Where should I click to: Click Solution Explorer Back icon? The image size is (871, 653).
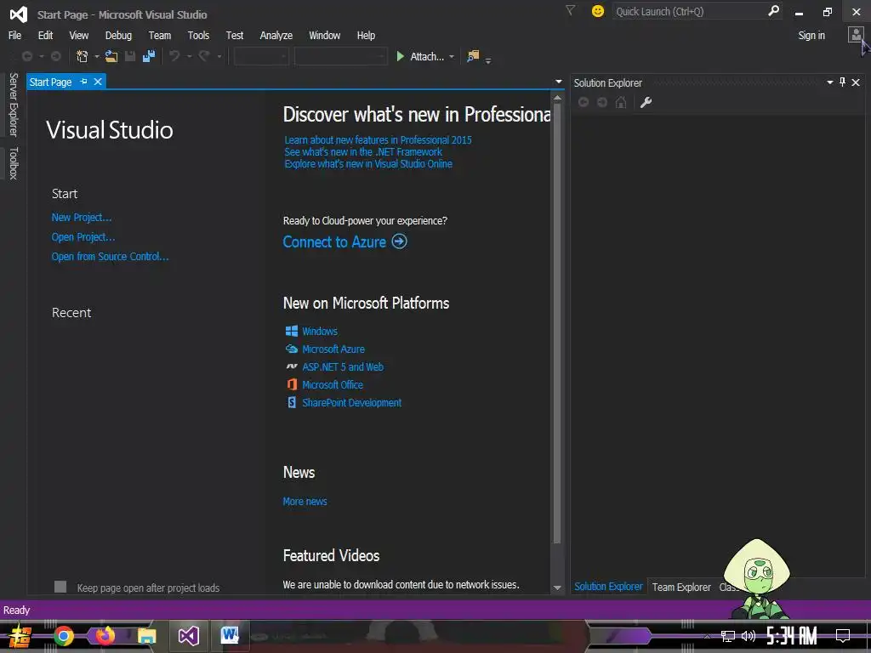coord(584,102)
